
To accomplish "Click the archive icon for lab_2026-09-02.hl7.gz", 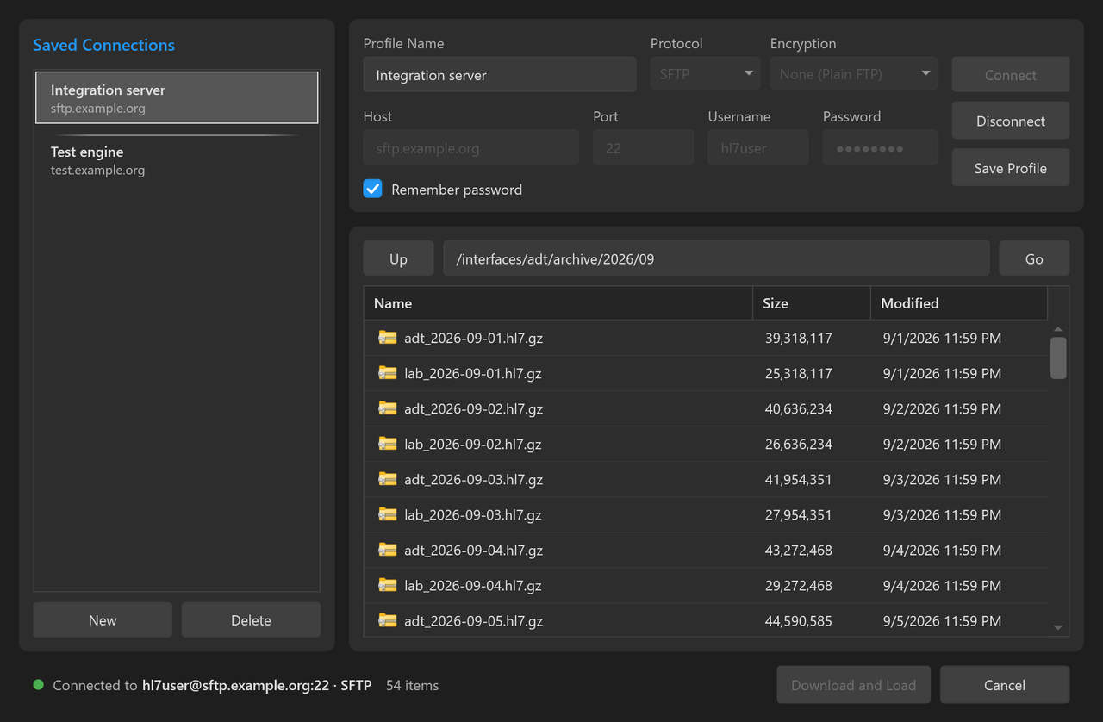I will click(387, 444).
